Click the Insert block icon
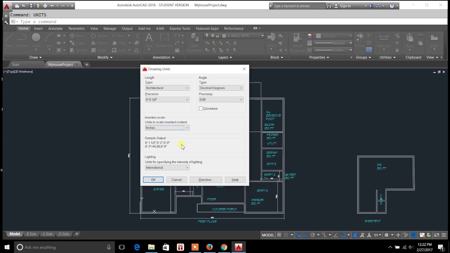The height and width of the screenshot is (253, 450). (x=271, y=40)
